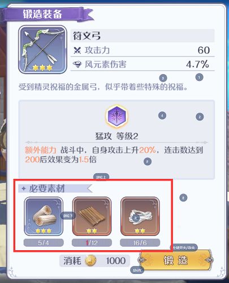Viewport: 229px width, 283px height.
Task: Click the 锻造 forge button
Action: (175, 260)
